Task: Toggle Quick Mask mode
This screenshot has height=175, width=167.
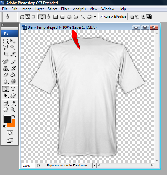Action: (x=10, y=133)
